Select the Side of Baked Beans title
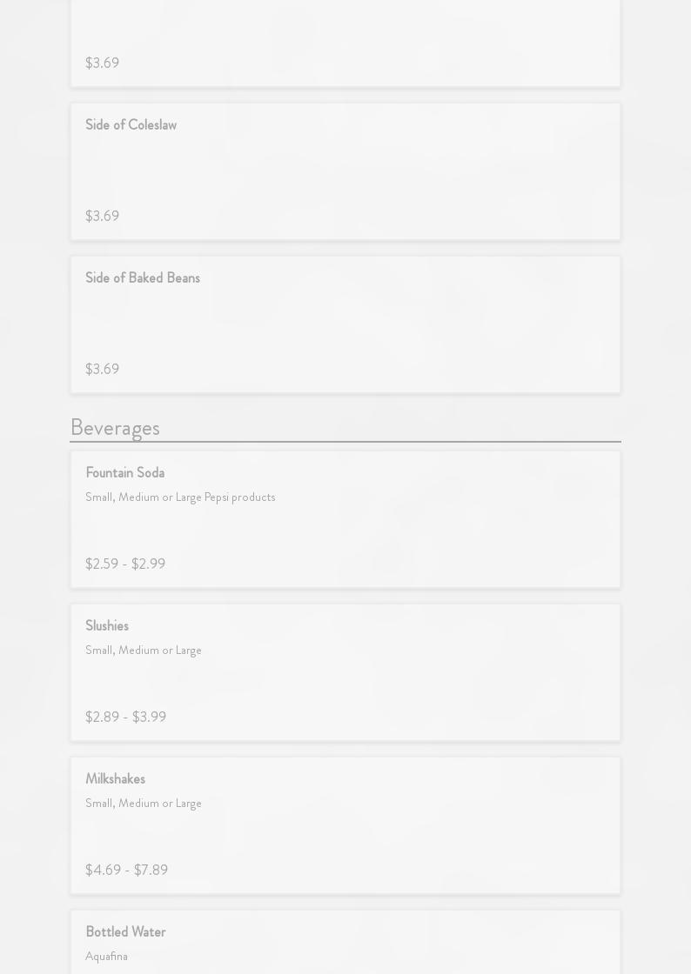The image size is (691, 974). [x=143, y=278]
